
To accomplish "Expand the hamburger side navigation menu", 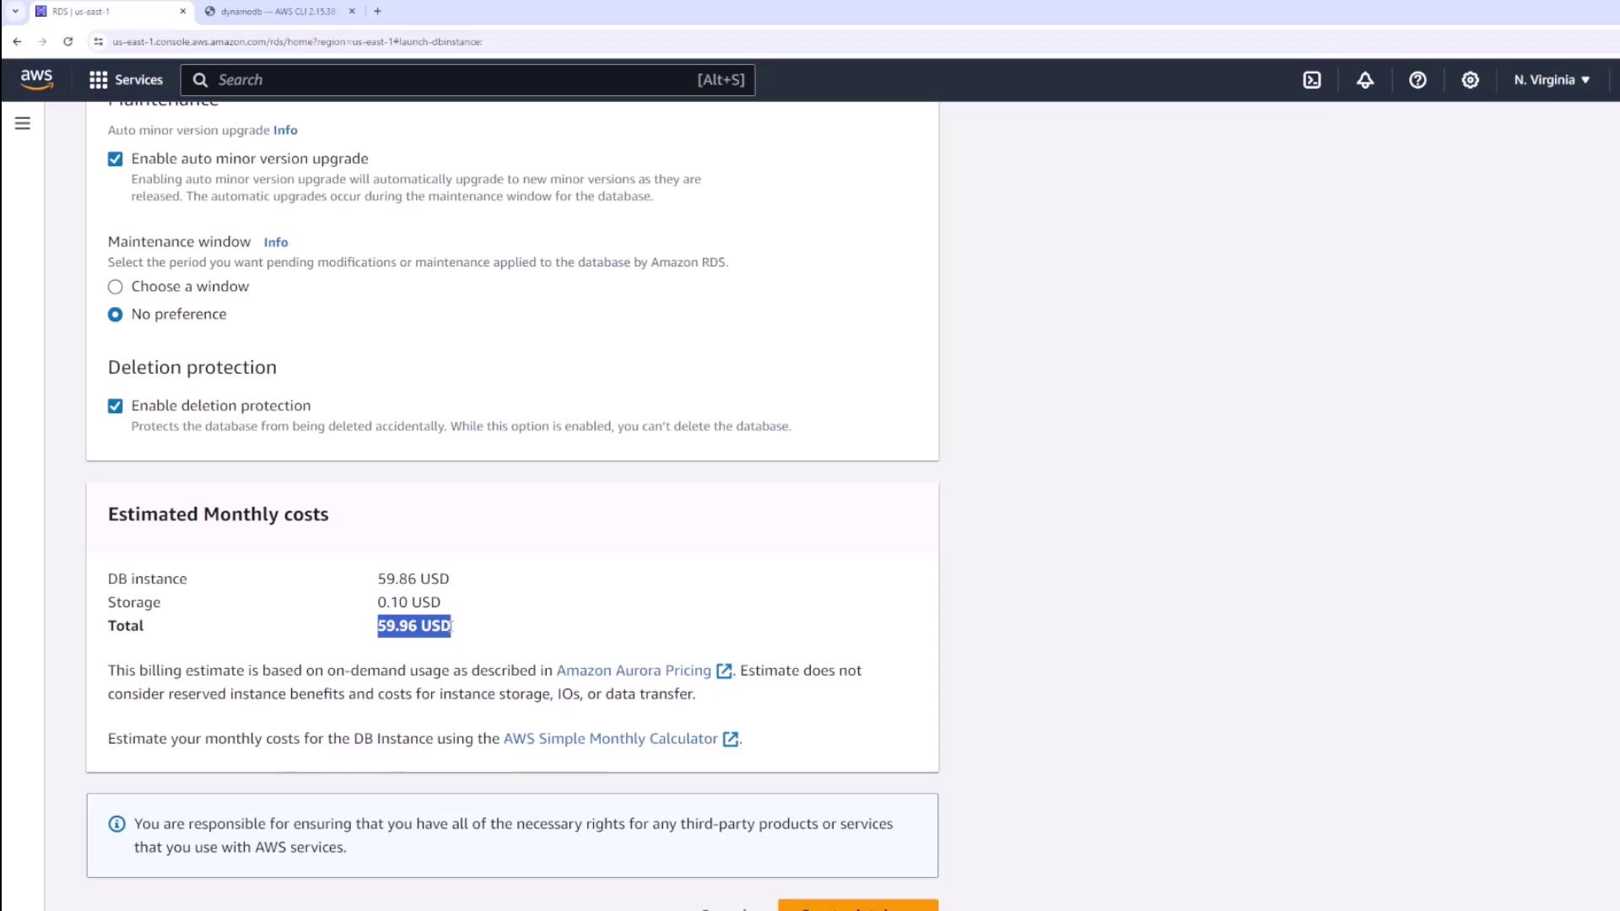I will coord(23,124).
